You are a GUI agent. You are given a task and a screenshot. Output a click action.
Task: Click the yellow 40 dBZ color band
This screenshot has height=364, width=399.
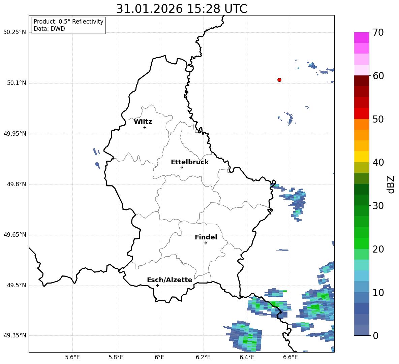pos(361,157)
